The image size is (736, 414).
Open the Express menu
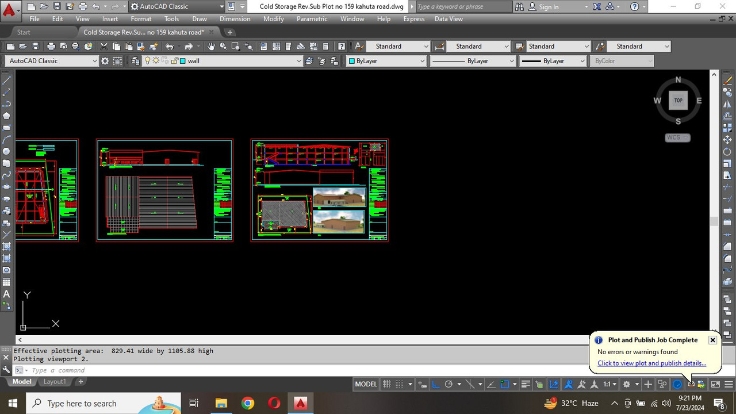[413, 19]
